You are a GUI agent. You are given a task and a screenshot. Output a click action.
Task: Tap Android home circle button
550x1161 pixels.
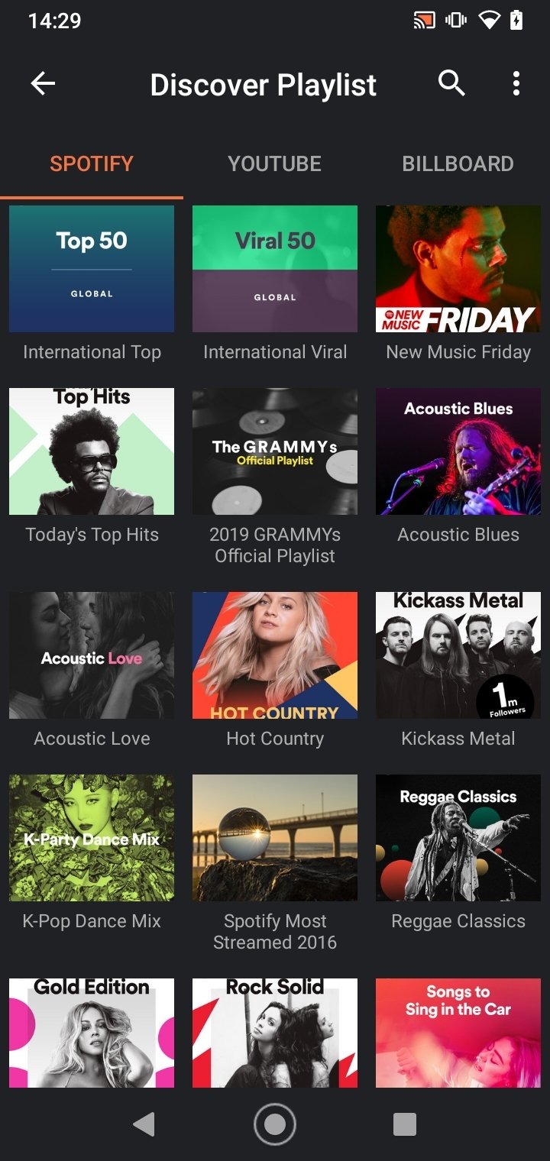[x=275, y=1124]
